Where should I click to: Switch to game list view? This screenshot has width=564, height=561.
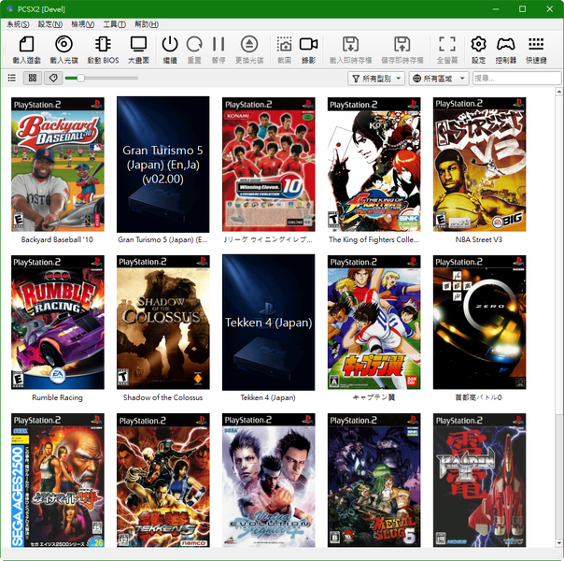pos(12,79)
